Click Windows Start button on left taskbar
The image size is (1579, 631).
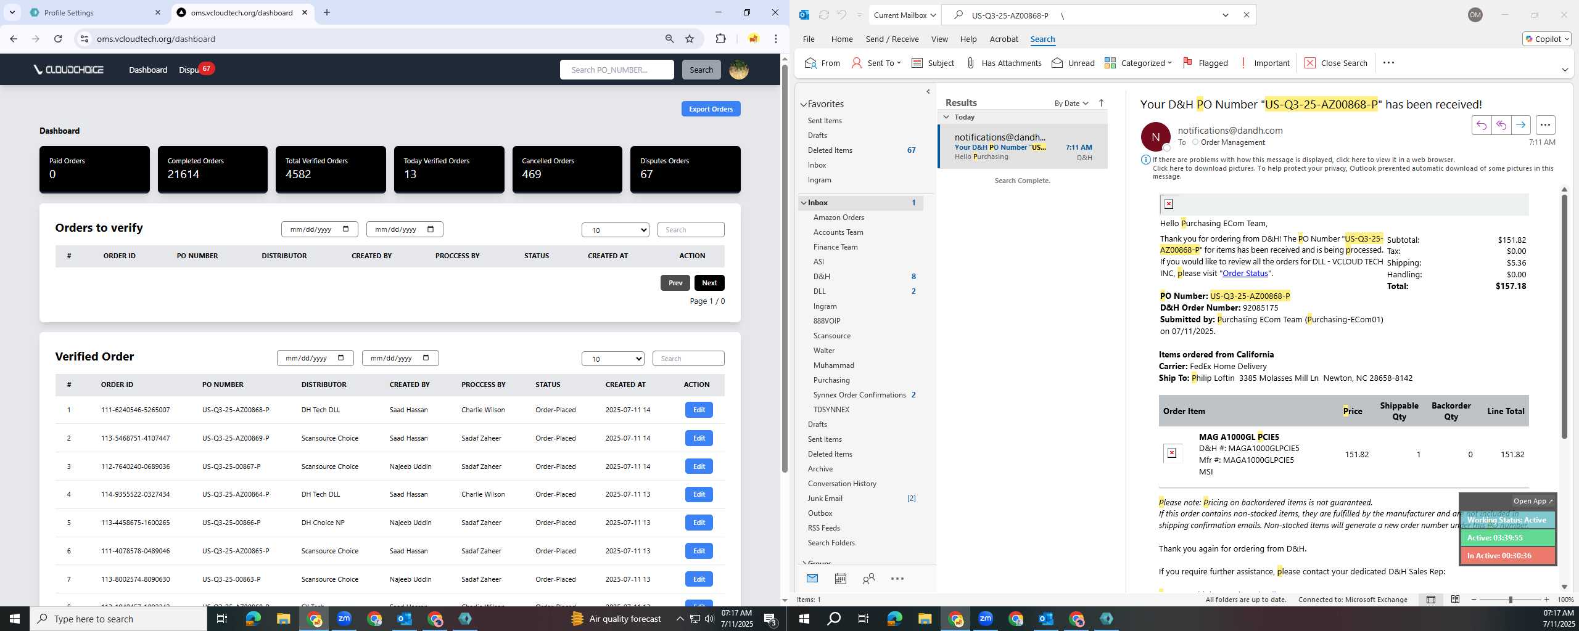[15, 619]
